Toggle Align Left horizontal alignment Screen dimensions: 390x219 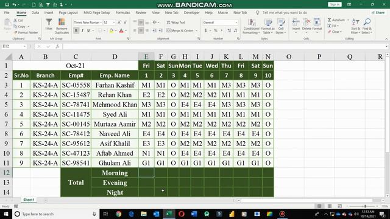point(135,30)
